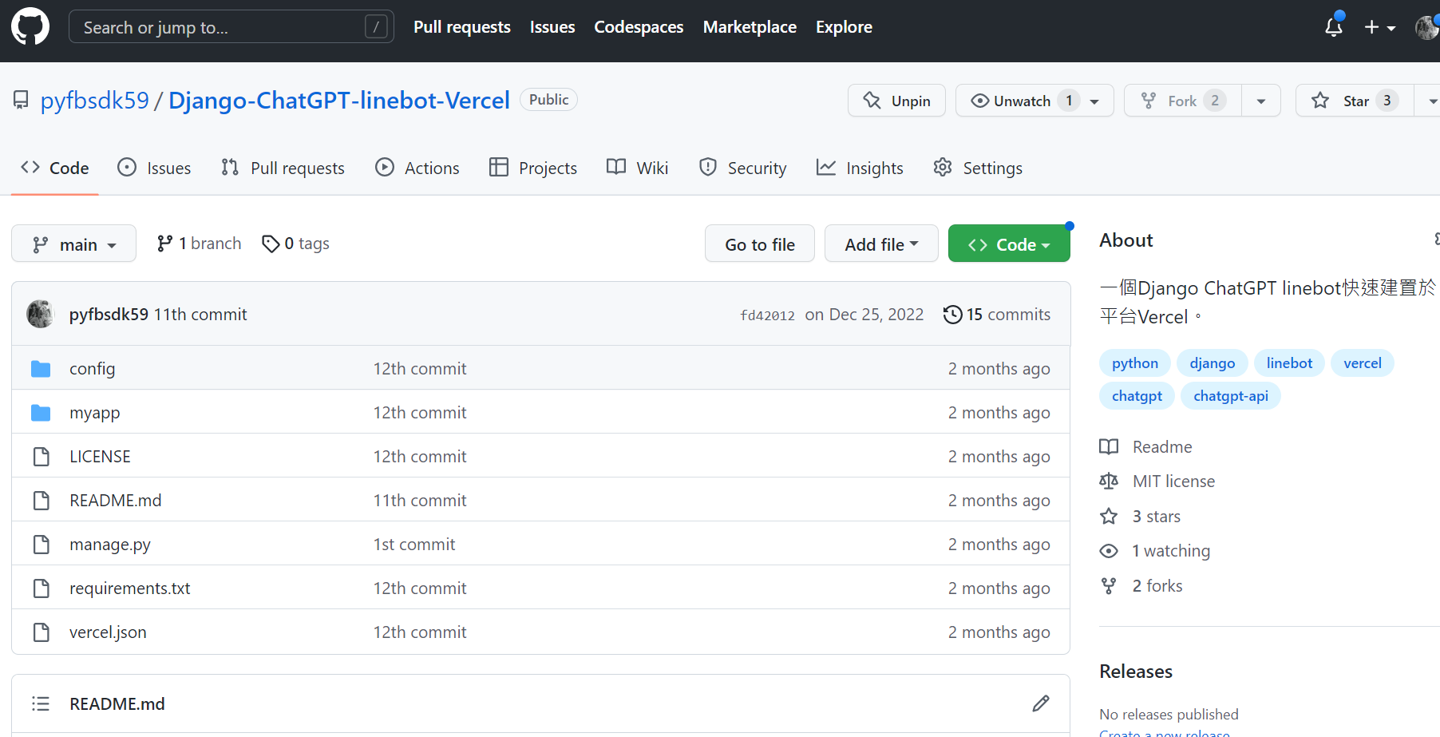Open the main branch selector
The image size is (1440, 737).
pos(73,244)
